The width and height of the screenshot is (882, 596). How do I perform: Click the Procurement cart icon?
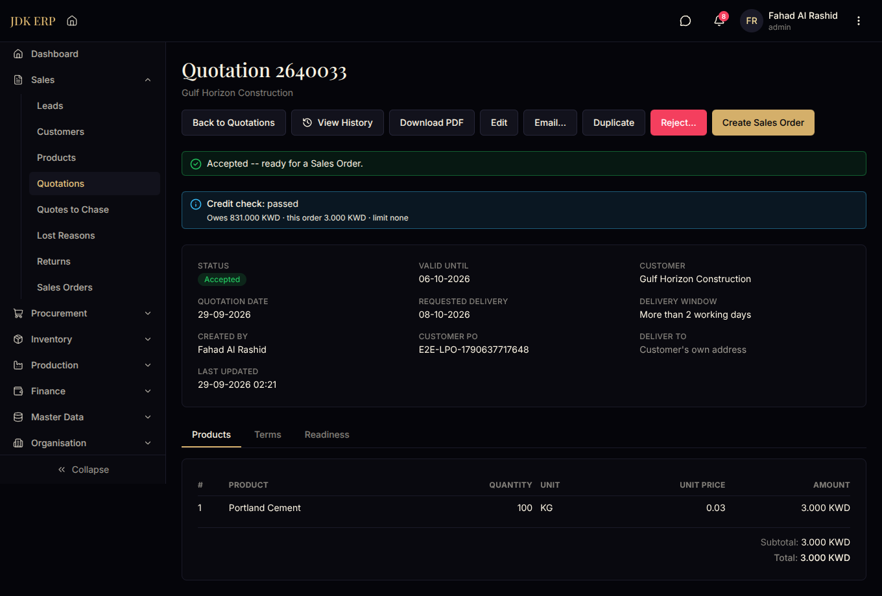(x=18, y=313)
